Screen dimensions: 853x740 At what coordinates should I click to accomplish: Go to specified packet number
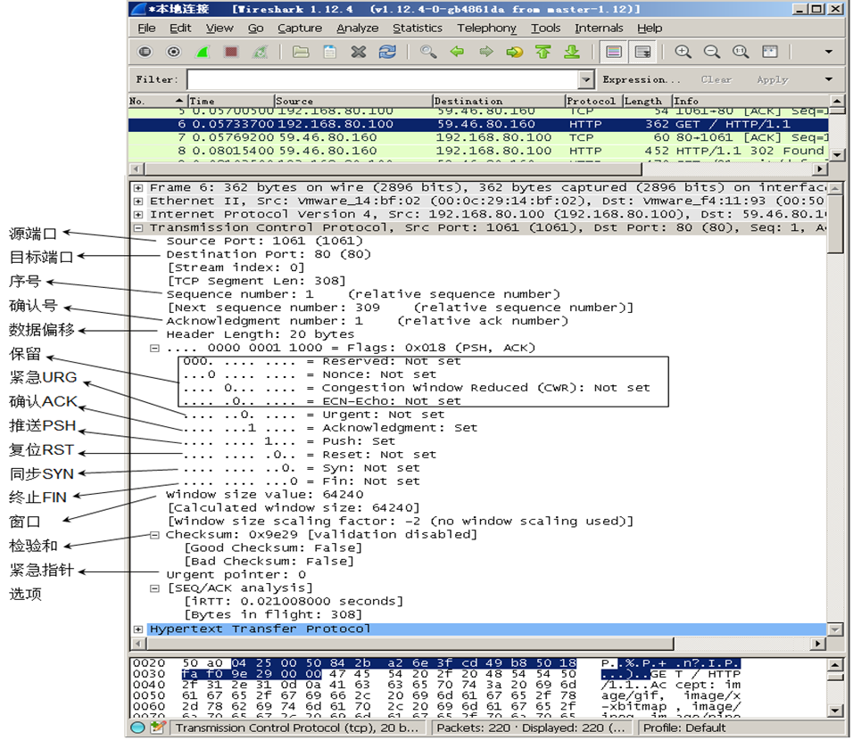click(515, 52)
